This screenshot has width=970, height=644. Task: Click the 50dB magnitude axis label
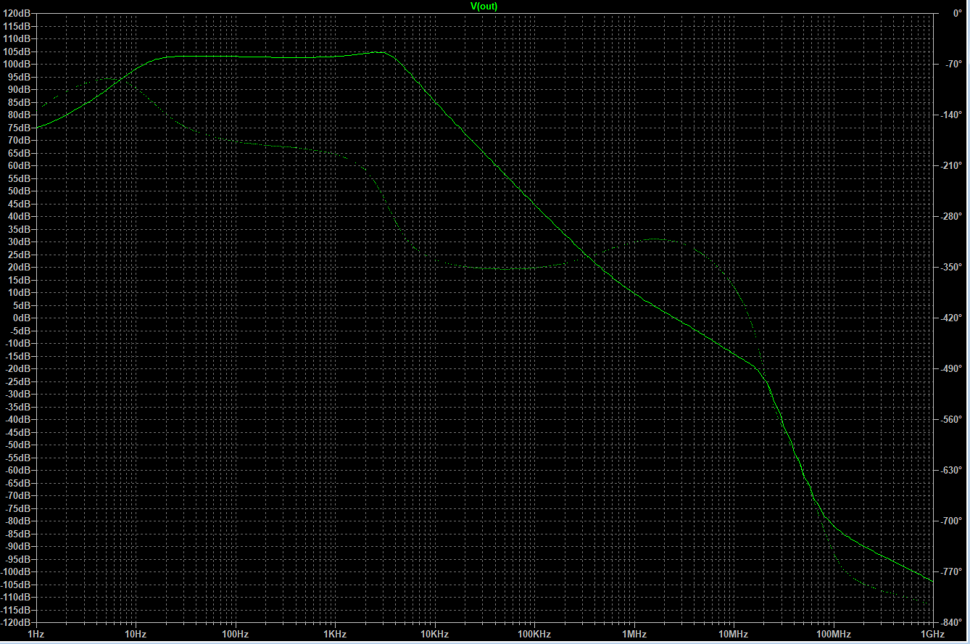pyautogui.click(x=20, y=191)
